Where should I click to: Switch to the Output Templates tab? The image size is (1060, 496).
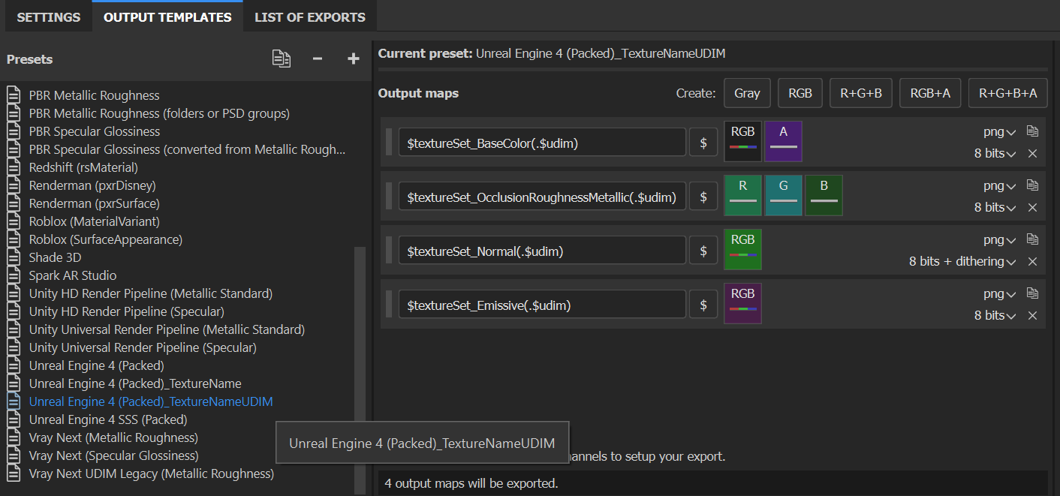tap(167, 17)
